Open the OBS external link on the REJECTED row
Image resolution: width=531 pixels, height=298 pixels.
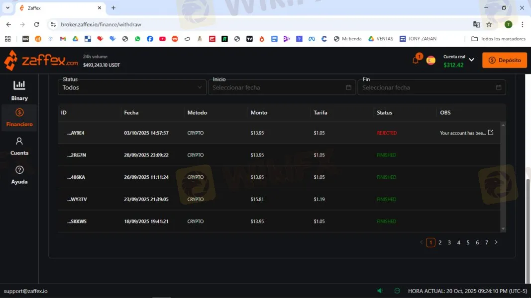pyautogui.click(x=490, y=132)
